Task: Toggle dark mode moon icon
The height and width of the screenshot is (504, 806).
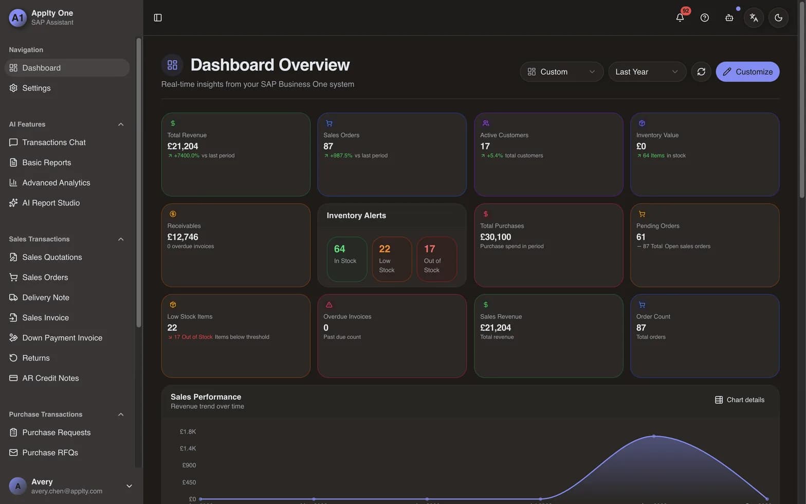Action: click(x=778, y=17)
